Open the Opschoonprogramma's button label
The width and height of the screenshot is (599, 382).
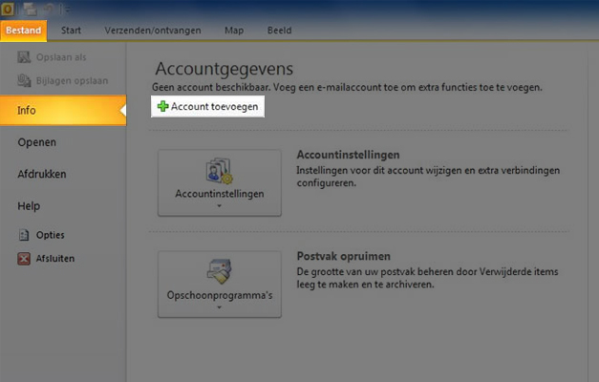(220, 295)
